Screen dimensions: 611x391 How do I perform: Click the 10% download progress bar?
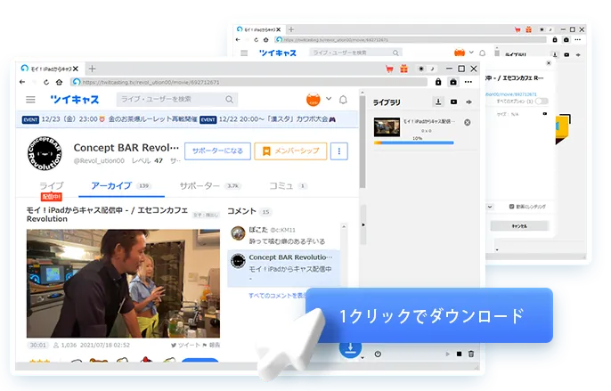tap(414, 143)
